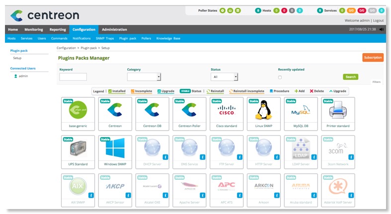
Task: Open the Monitoring menu tab
Action: click(34, 30)
